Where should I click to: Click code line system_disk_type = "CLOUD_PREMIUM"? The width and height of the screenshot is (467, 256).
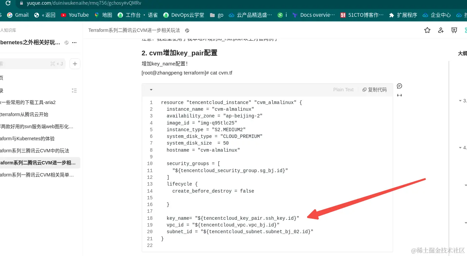[x=214, y=136]
